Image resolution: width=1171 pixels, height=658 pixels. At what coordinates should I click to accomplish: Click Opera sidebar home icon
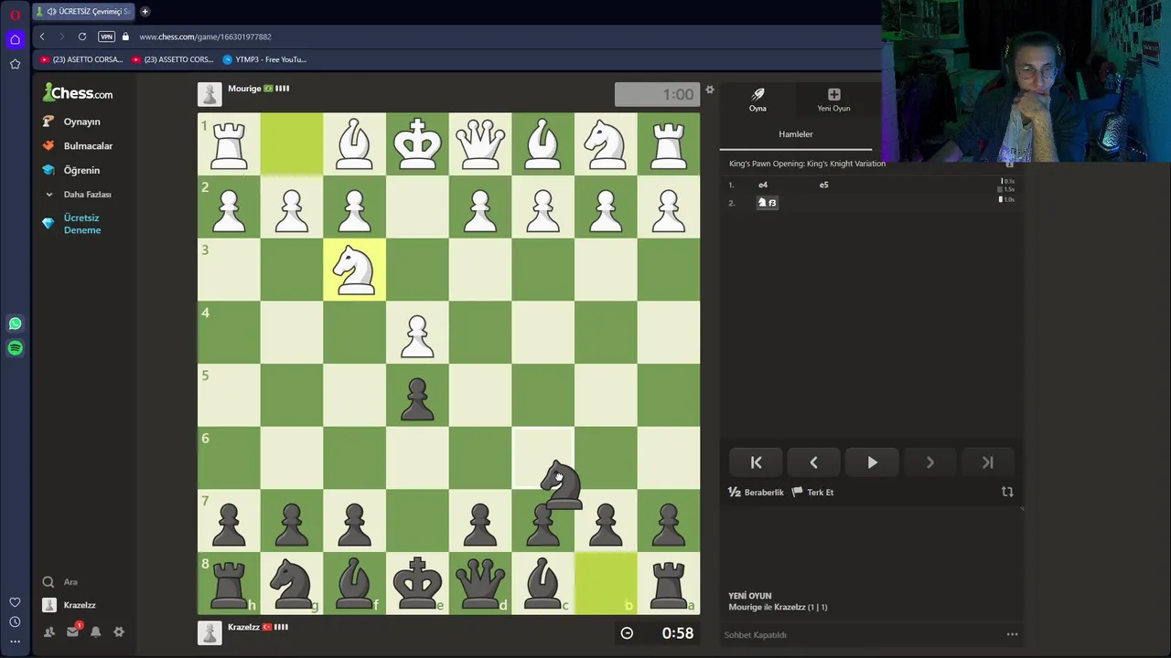[x=15, y=39]
